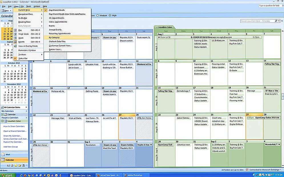Viewport: 284px width, 177px height.
Task: Collapse the People's Calendars group
Action: point(27,118)
